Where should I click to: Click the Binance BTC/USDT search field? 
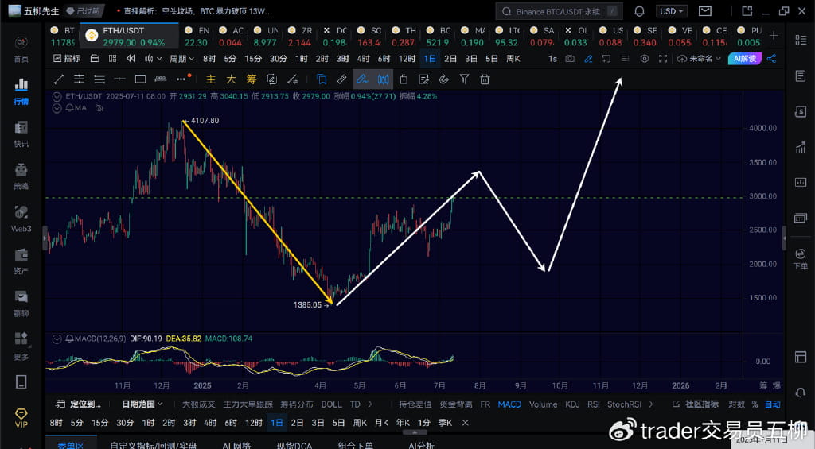point(559,11)
